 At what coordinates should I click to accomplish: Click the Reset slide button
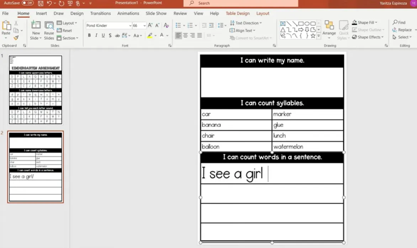click(x=64, y=31)
